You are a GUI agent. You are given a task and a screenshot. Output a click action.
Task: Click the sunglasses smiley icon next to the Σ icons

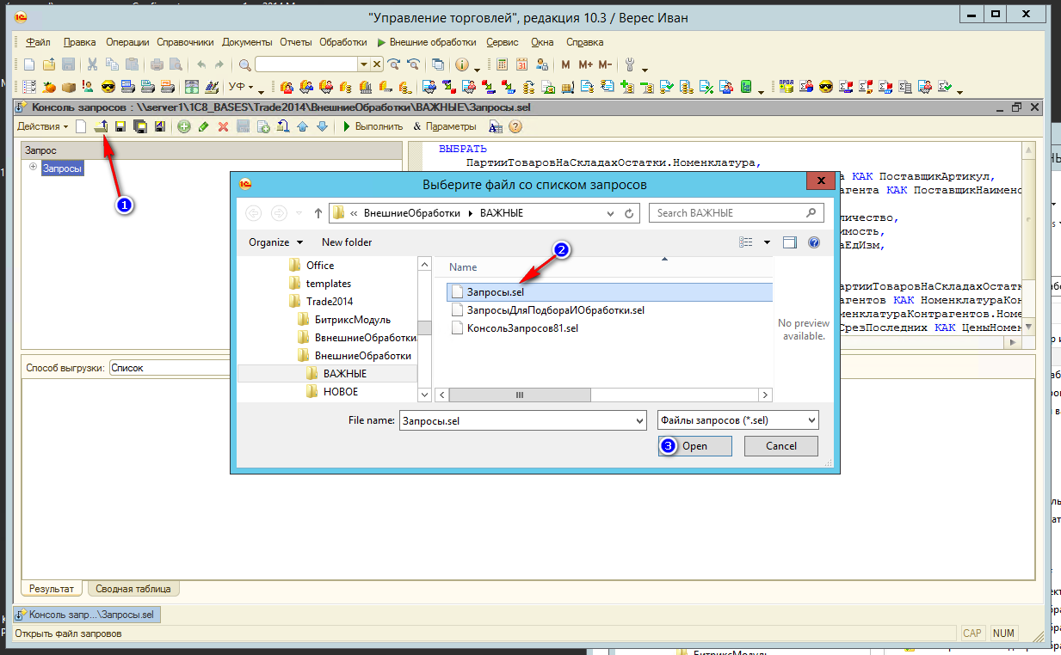click(x=826, y=87)
